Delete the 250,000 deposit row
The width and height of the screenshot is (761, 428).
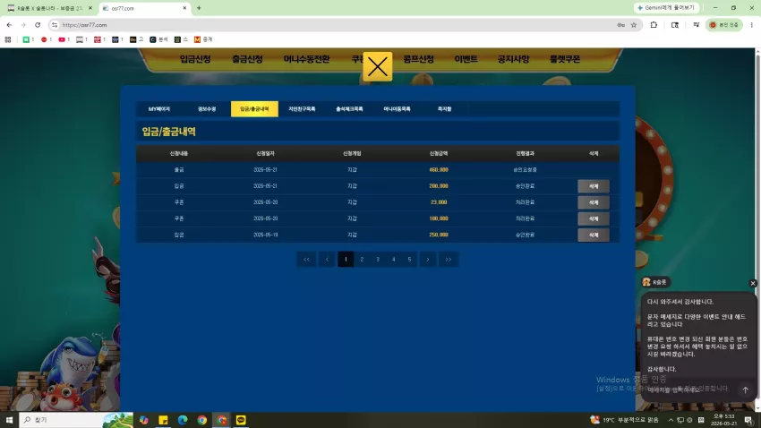tap(593, 235)
